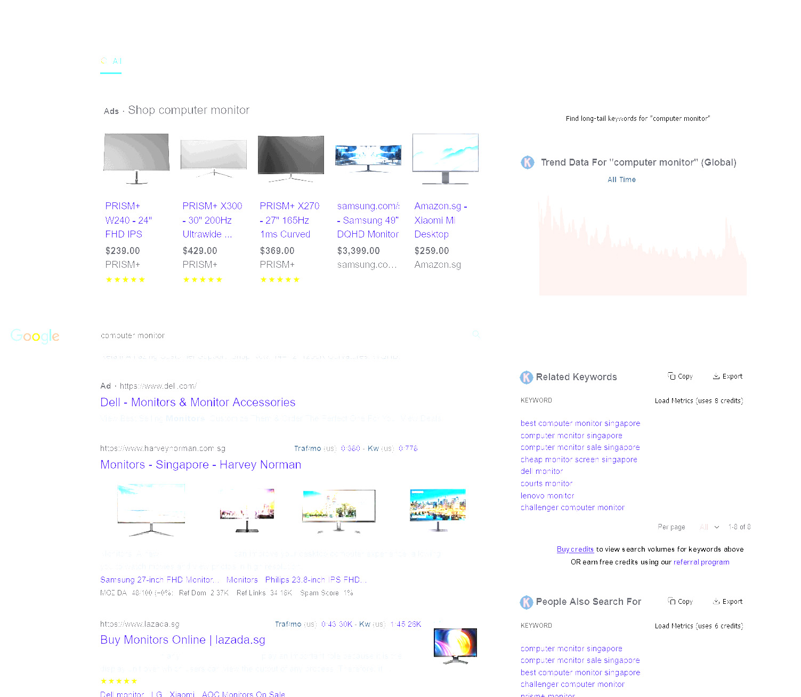Open 'Dell monitor' Lazada sitelink
The width and height of the screenshot is (801, 697).
[x=122, y=694]
